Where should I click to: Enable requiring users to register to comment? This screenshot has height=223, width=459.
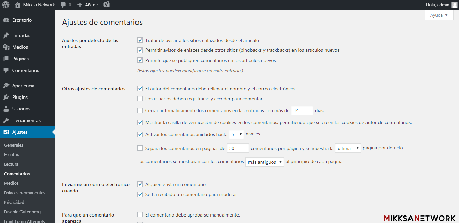[140, 99]
